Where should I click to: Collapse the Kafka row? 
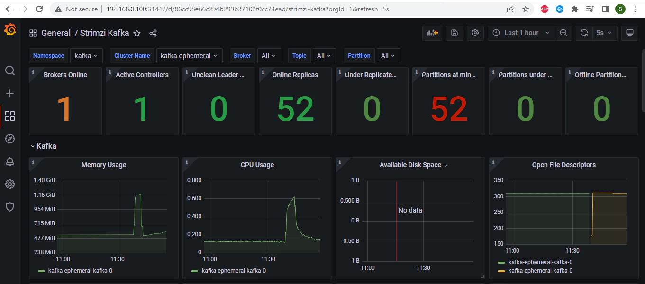click(44, 146)
